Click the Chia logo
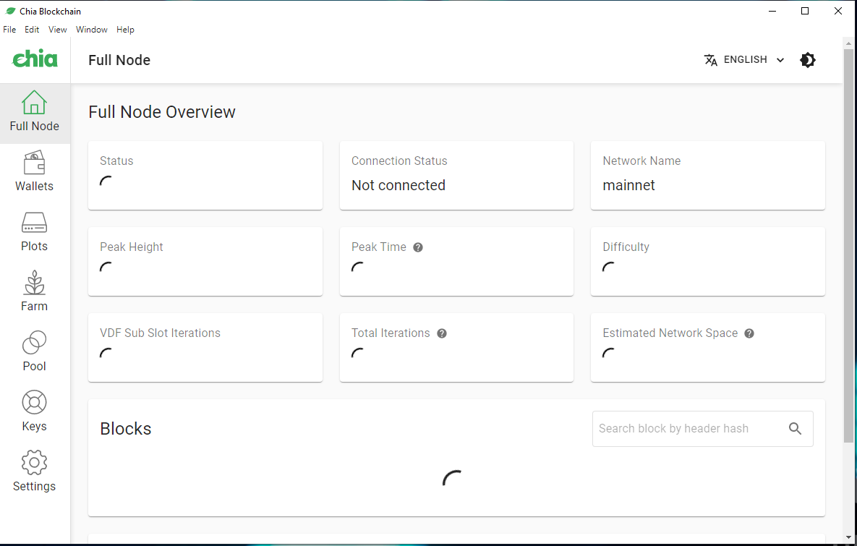This screenshot has height=546, width=857. pyautogui.click(x=35, y=59)
